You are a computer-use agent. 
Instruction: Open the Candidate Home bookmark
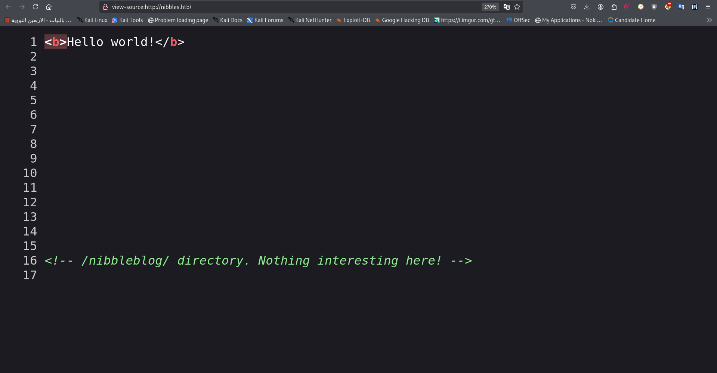tap(632, 20)
